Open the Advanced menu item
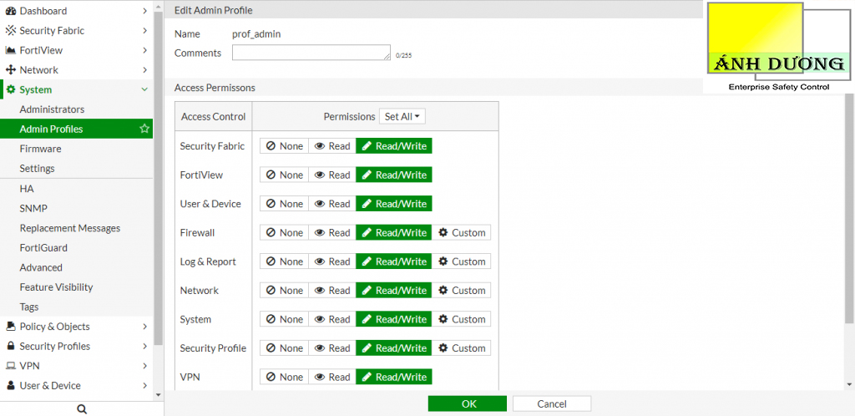This screenshot has width=855, height=416. click(x=76, y=267)
